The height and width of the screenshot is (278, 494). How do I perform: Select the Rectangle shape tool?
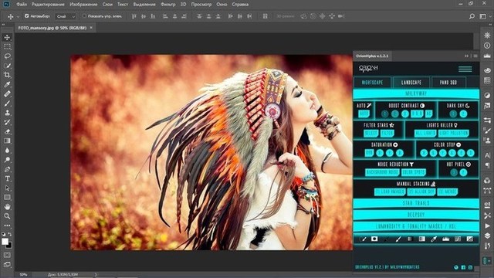tap(7, 198)
